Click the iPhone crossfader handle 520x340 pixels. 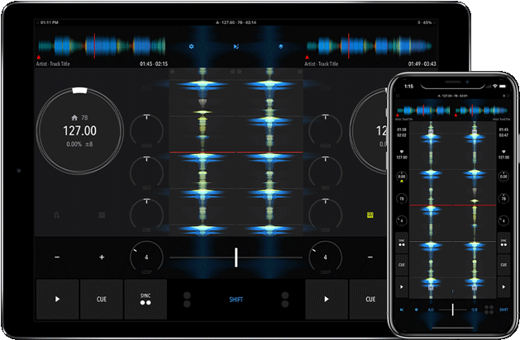click(453, 309)
